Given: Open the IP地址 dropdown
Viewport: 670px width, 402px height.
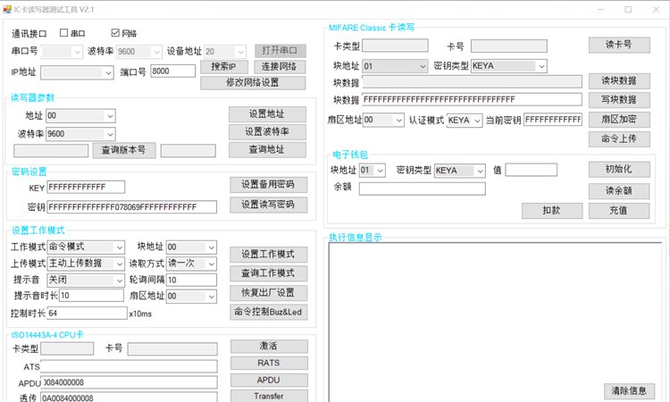Looking at the screenshot, I should (76, 71).
